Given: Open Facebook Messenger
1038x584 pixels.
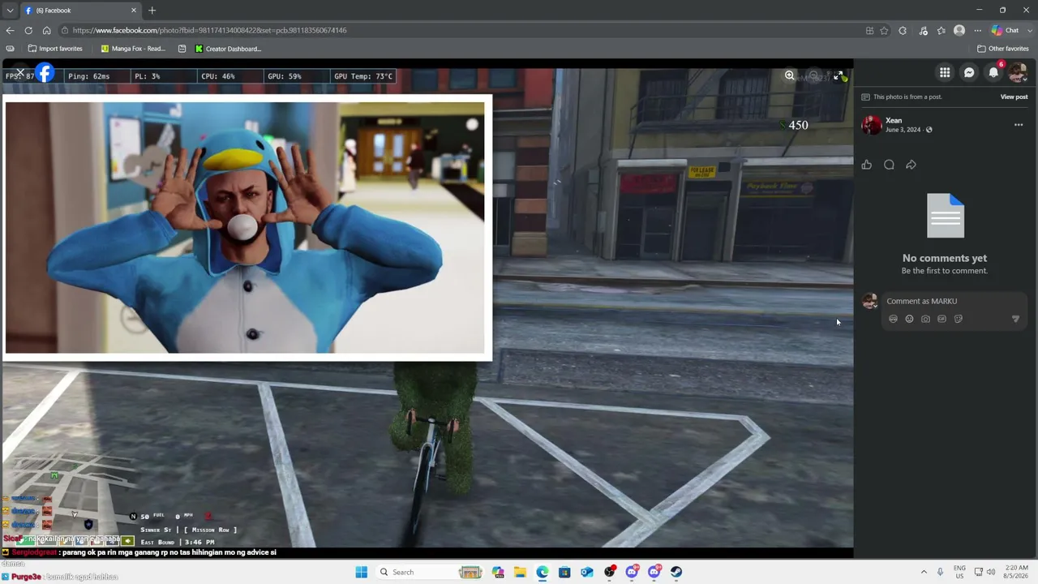Looking at the screenshot, I should (969, 73).
